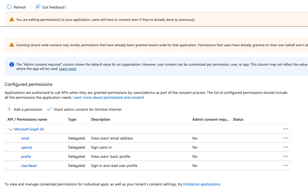Open the Microsoft Graph (4) link
This screenshot has height=196, width=308.
[29, 129]
